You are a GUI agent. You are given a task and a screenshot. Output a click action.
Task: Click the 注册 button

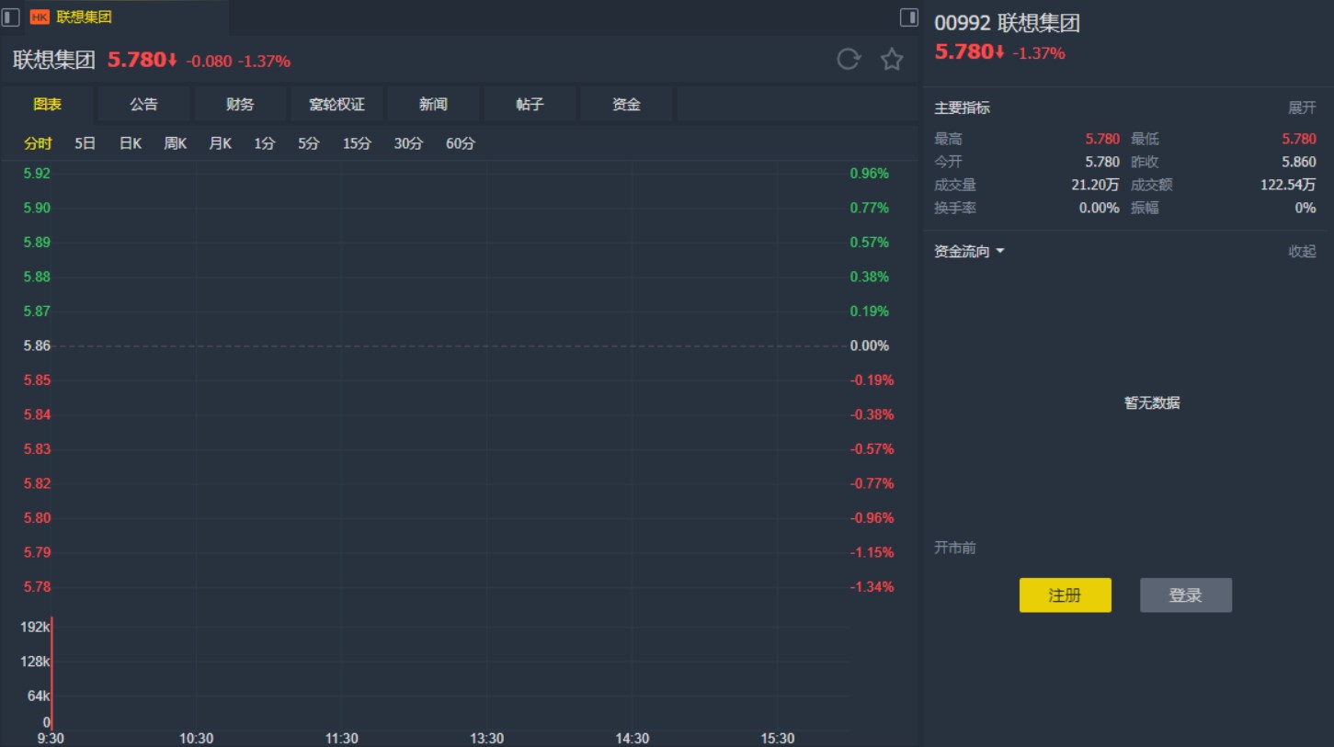point(1065,594)
